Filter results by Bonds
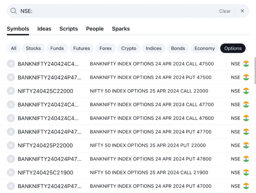This screenshot has width=256, height=193. (x=178, y=48)
